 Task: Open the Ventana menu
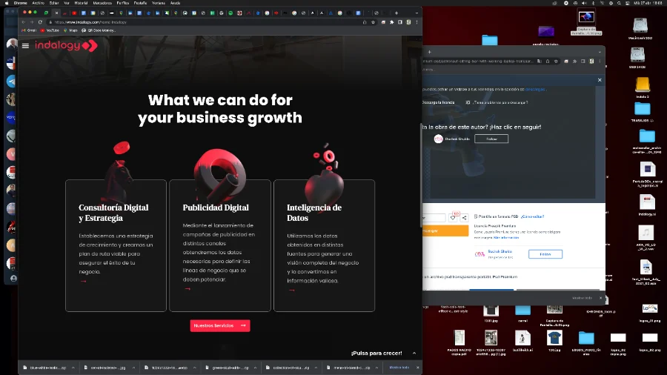coord(159,3)
